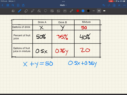The height and width of the screenshot is (95, 127).
Task: Tap the 'Mixture' column header
Action: (x=86, y=22)
